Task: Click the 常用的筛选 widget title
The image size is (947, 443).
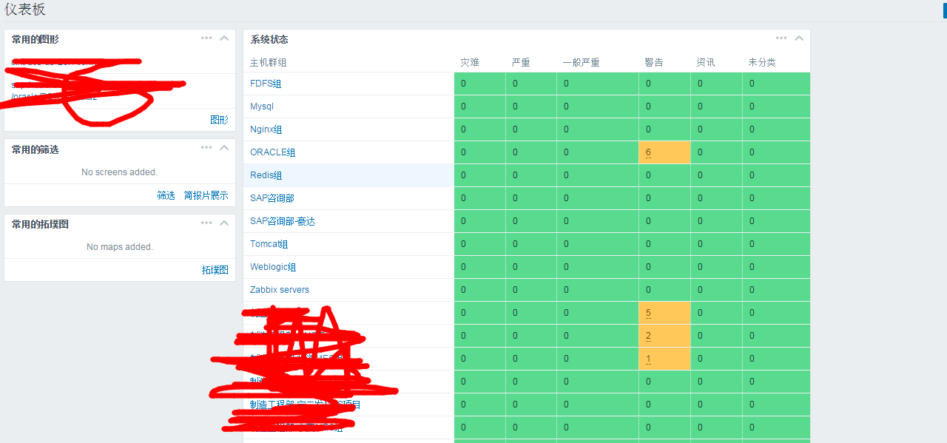Action: pyautogui.click(x=35, y=149)
